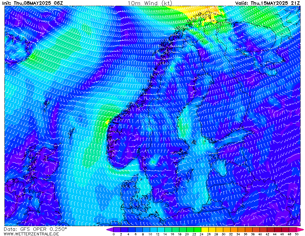Click the purple left arrow of color scale
Image resolution: width=305 pixels, height=236 pixels.
[x=110, y=230]
